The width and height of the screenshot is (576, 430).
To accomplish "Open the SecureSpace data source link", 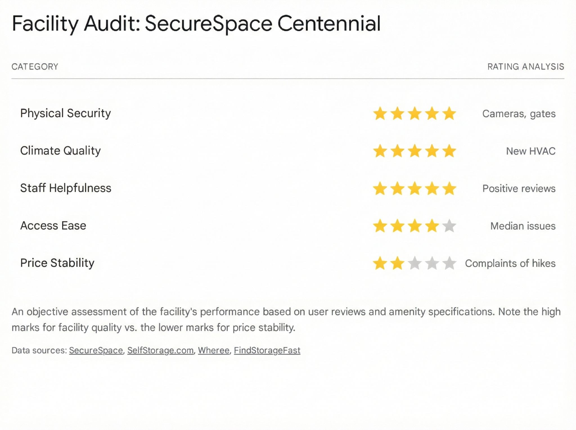I will tap(96, 350).
